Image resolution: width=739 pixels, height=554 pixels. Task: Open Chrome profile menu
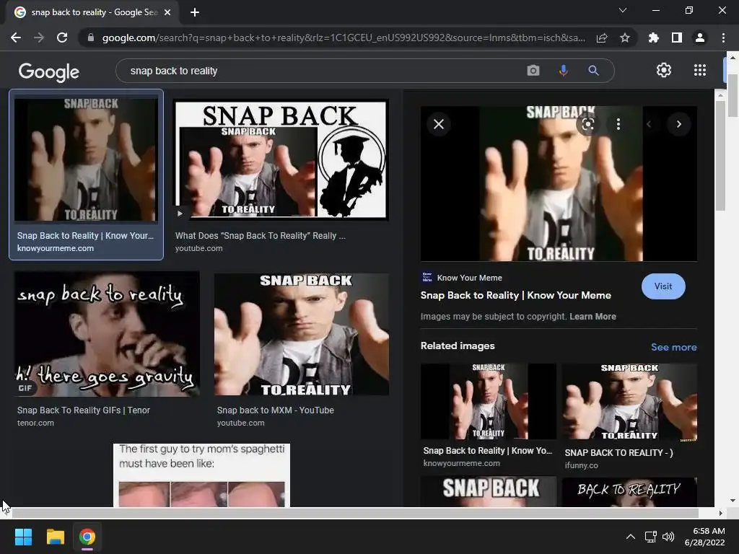[700, 38]
